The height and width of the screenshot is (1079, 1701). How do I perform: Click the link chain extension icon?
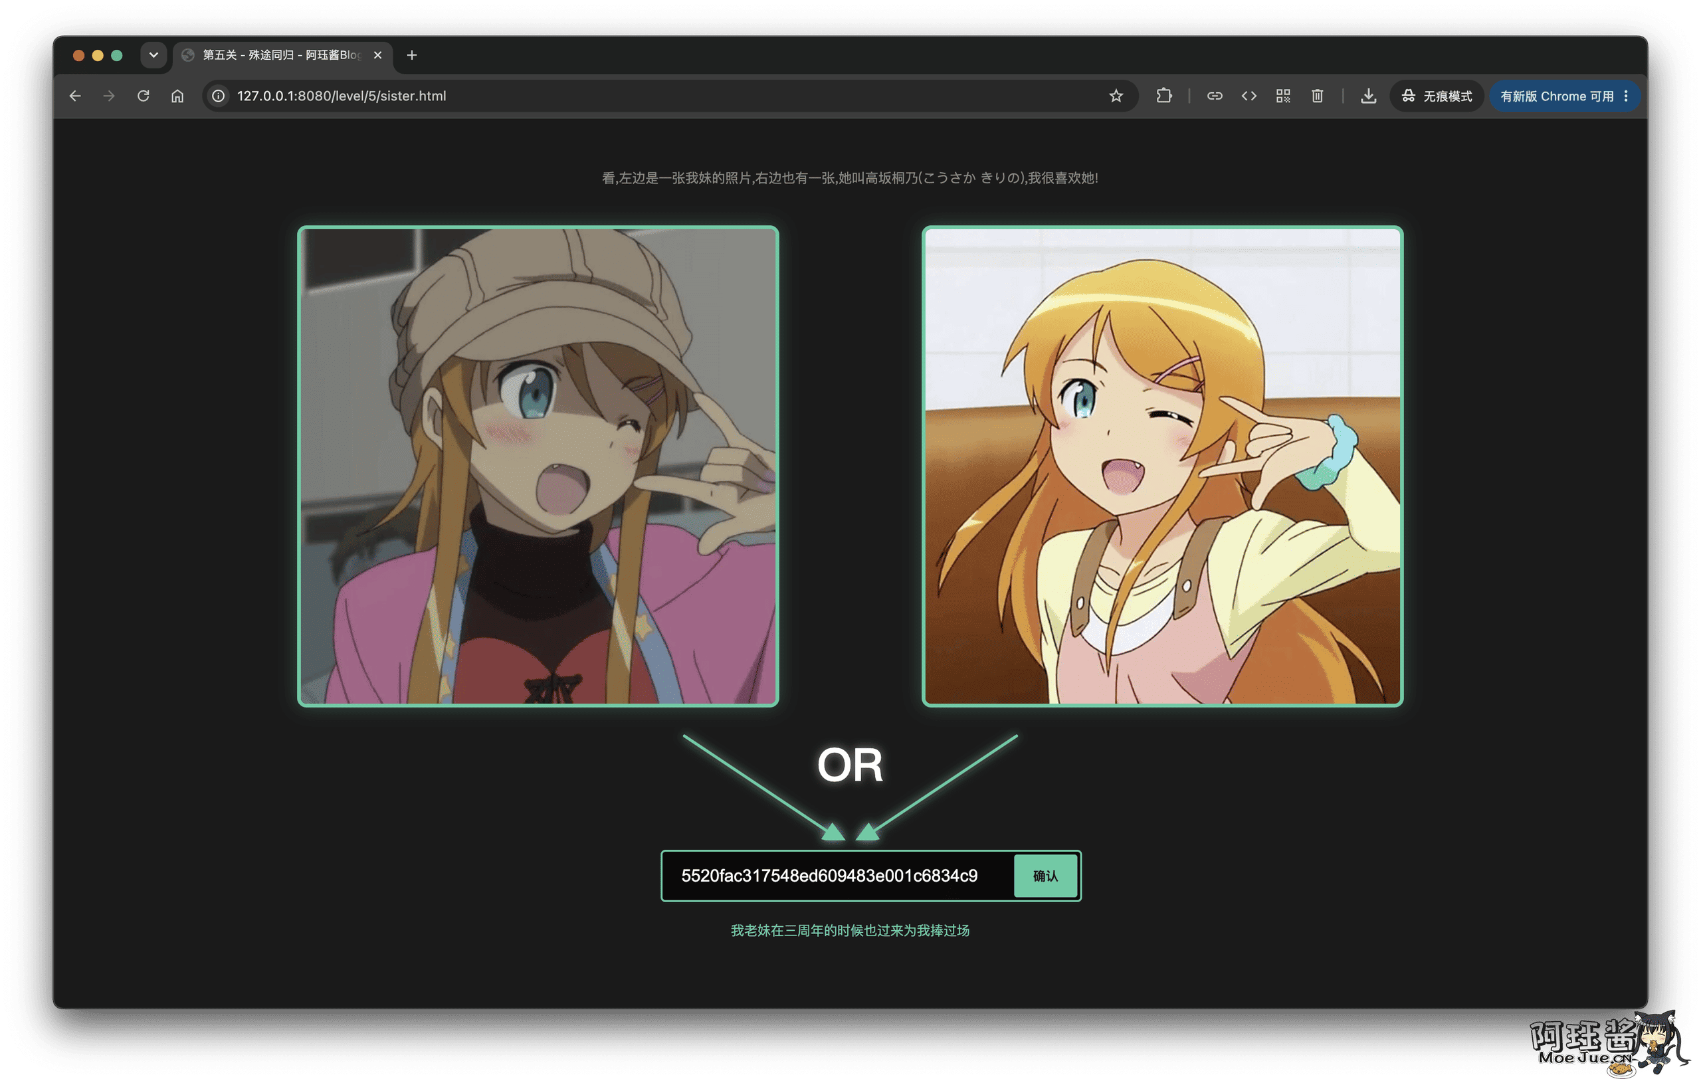[1215, 96]
